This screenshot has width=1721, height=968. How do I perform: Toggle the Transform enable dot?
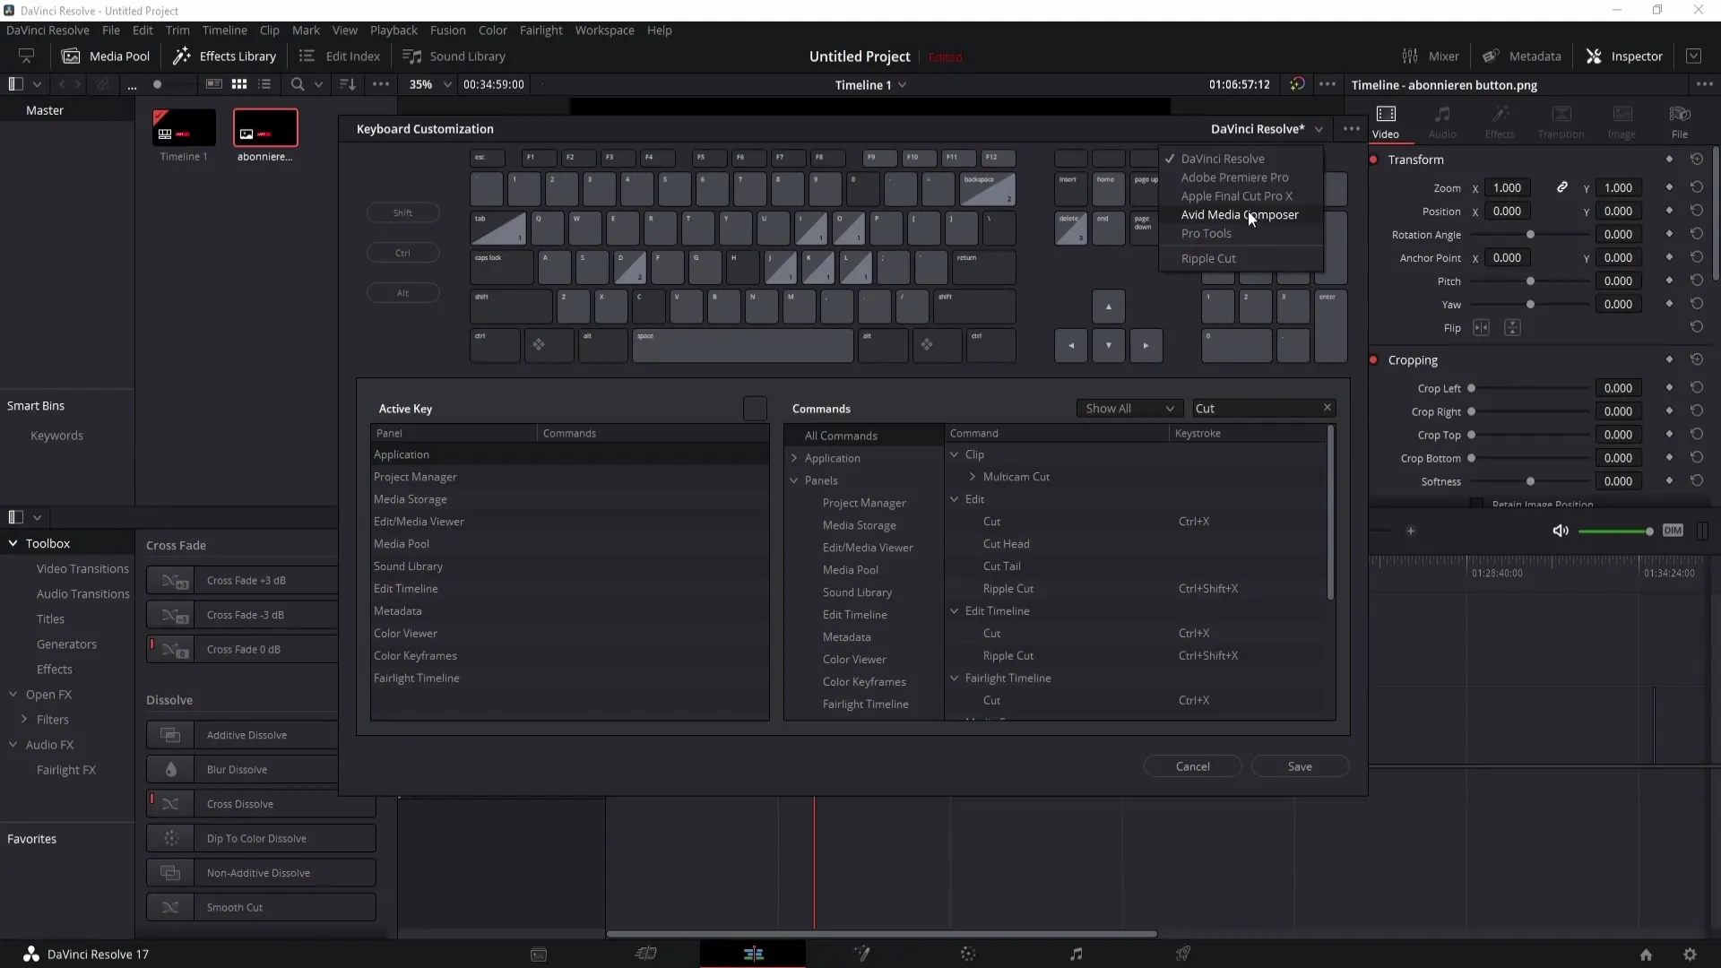(1373, 160)
